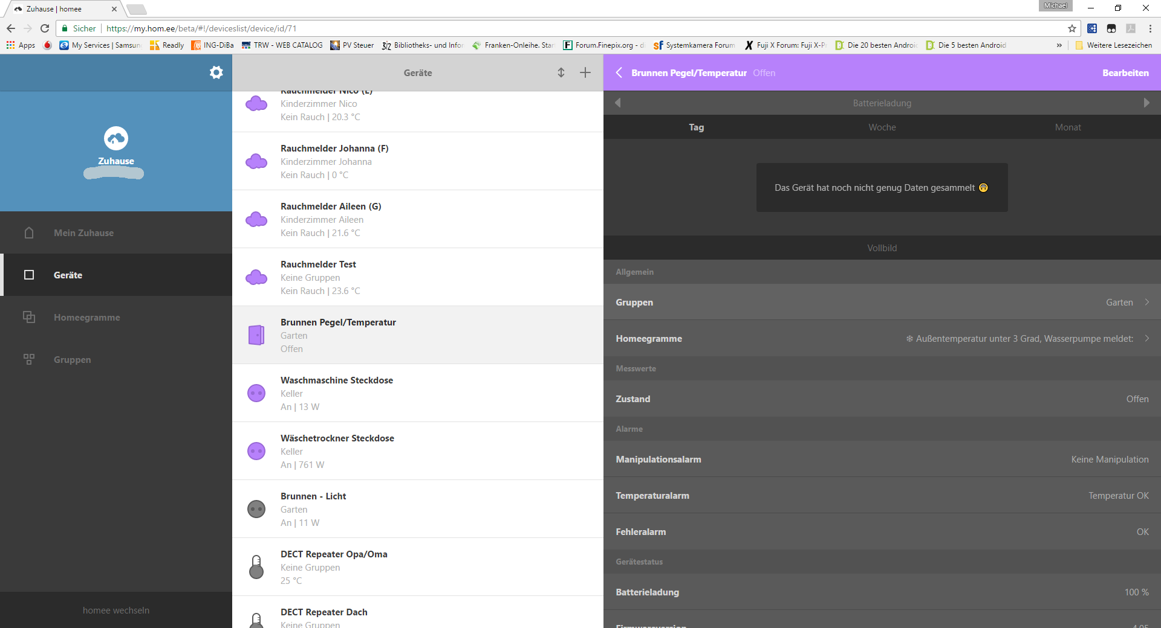Click grey socket icon of Brunnen - Licht

256,509
